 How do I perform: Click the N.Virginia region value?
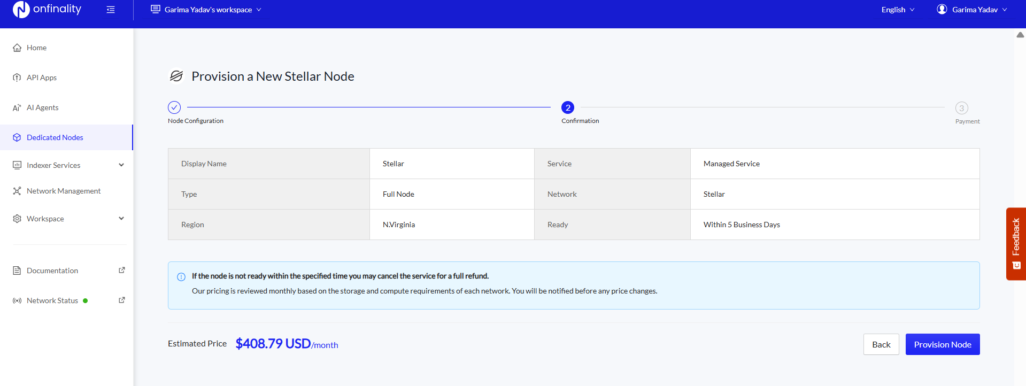(x=399, y=225)
